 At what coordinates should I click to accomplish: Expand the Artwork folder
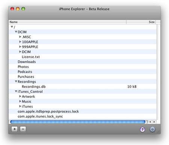[20, 96]
